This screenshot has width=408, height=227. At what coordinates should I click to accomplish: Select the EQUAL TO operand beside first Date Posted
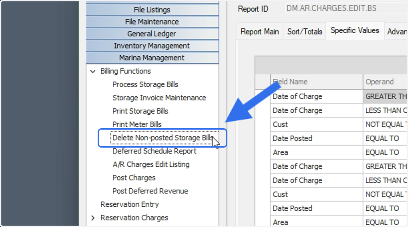pyautogui.click(x=385, y=138)
